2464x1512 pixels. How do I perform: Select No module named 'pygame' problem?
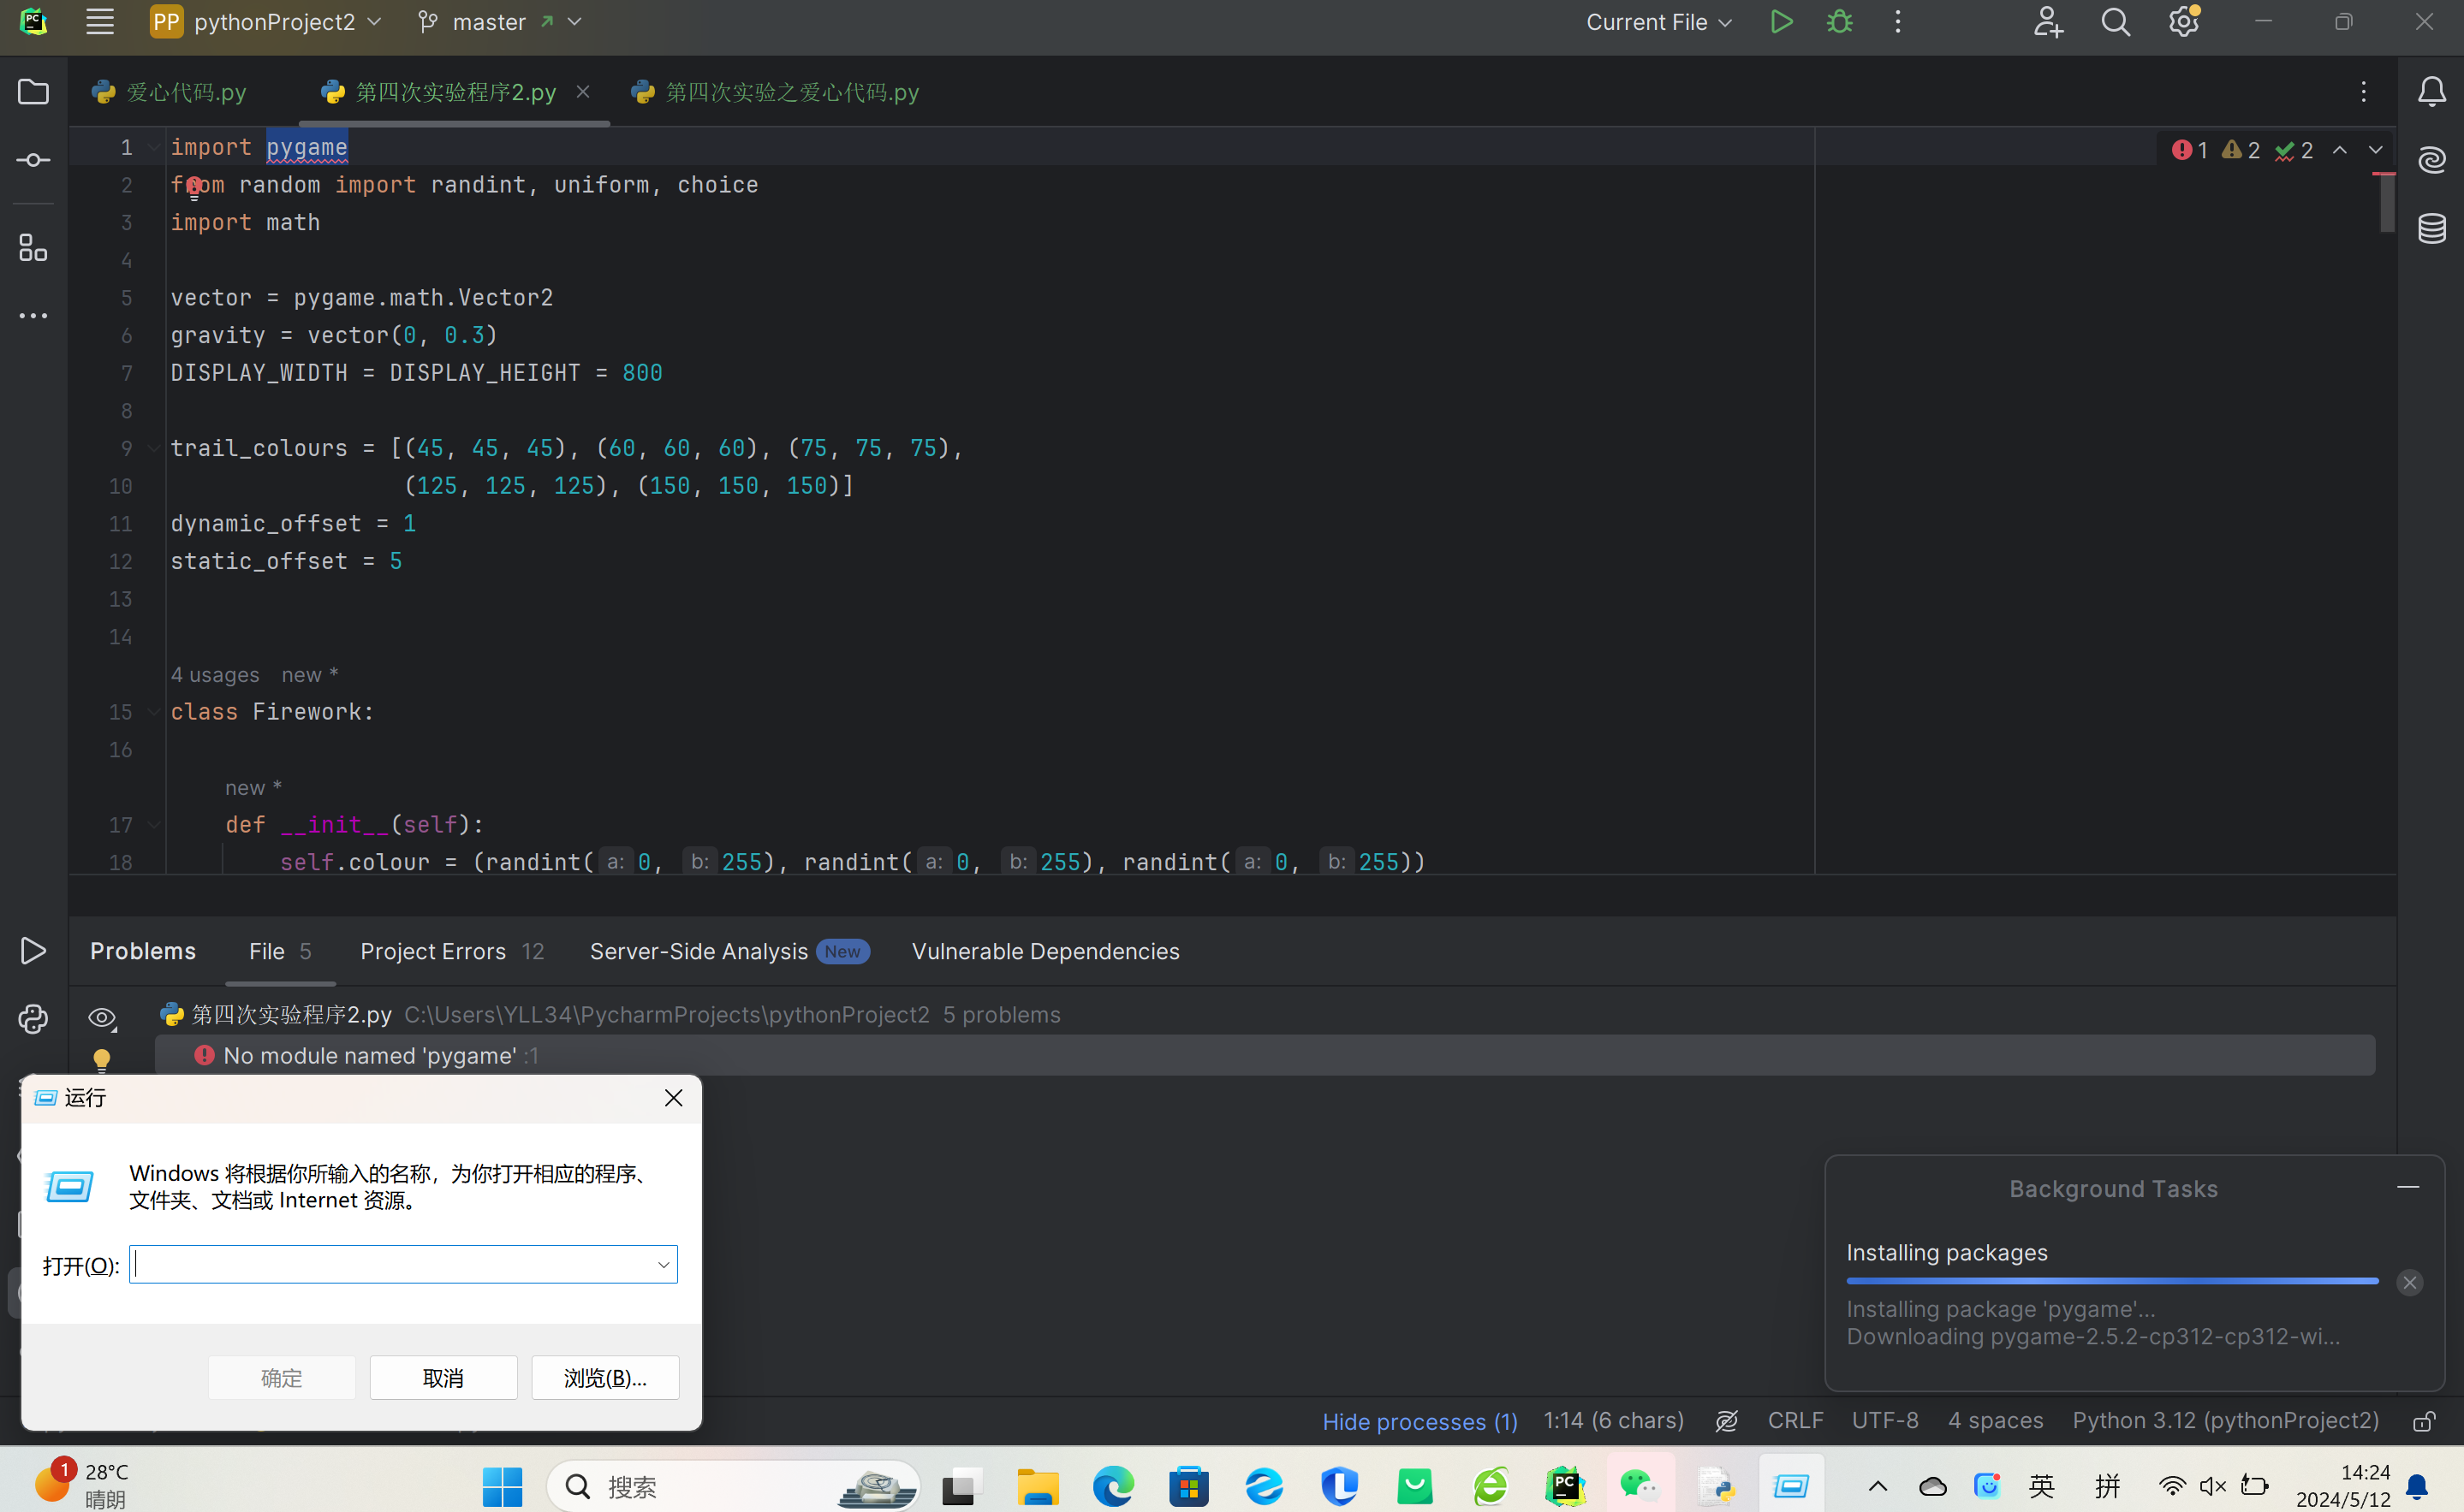tap(1265, 1055)
